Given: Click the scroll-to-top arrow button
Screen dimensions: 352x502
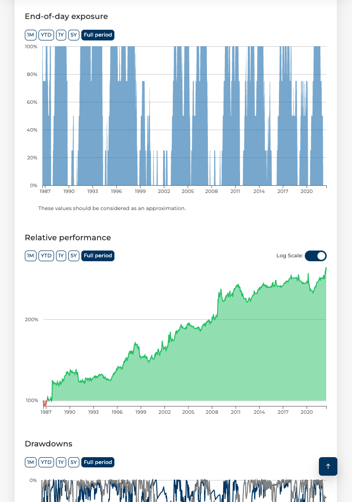Looking at the screenshot, I should pos(328,466).
